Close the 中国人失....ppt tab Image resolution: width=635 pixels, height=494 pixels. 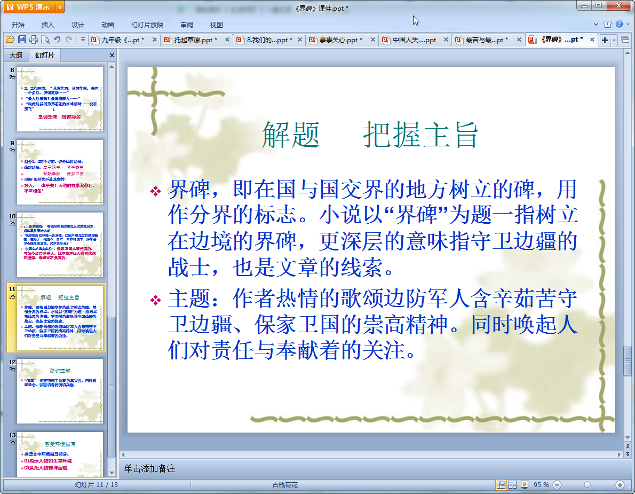446,40
